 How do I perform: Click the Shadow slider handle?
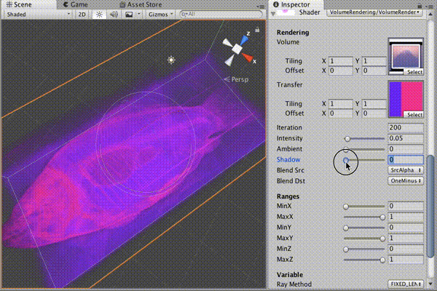tap(345, 160)
